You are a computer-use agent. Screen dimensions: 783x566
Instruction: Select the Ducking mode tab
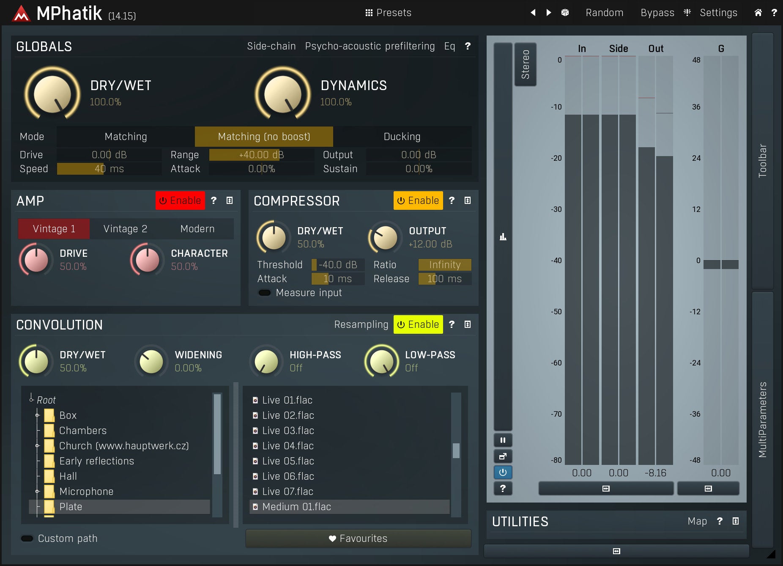click(402, 137)
